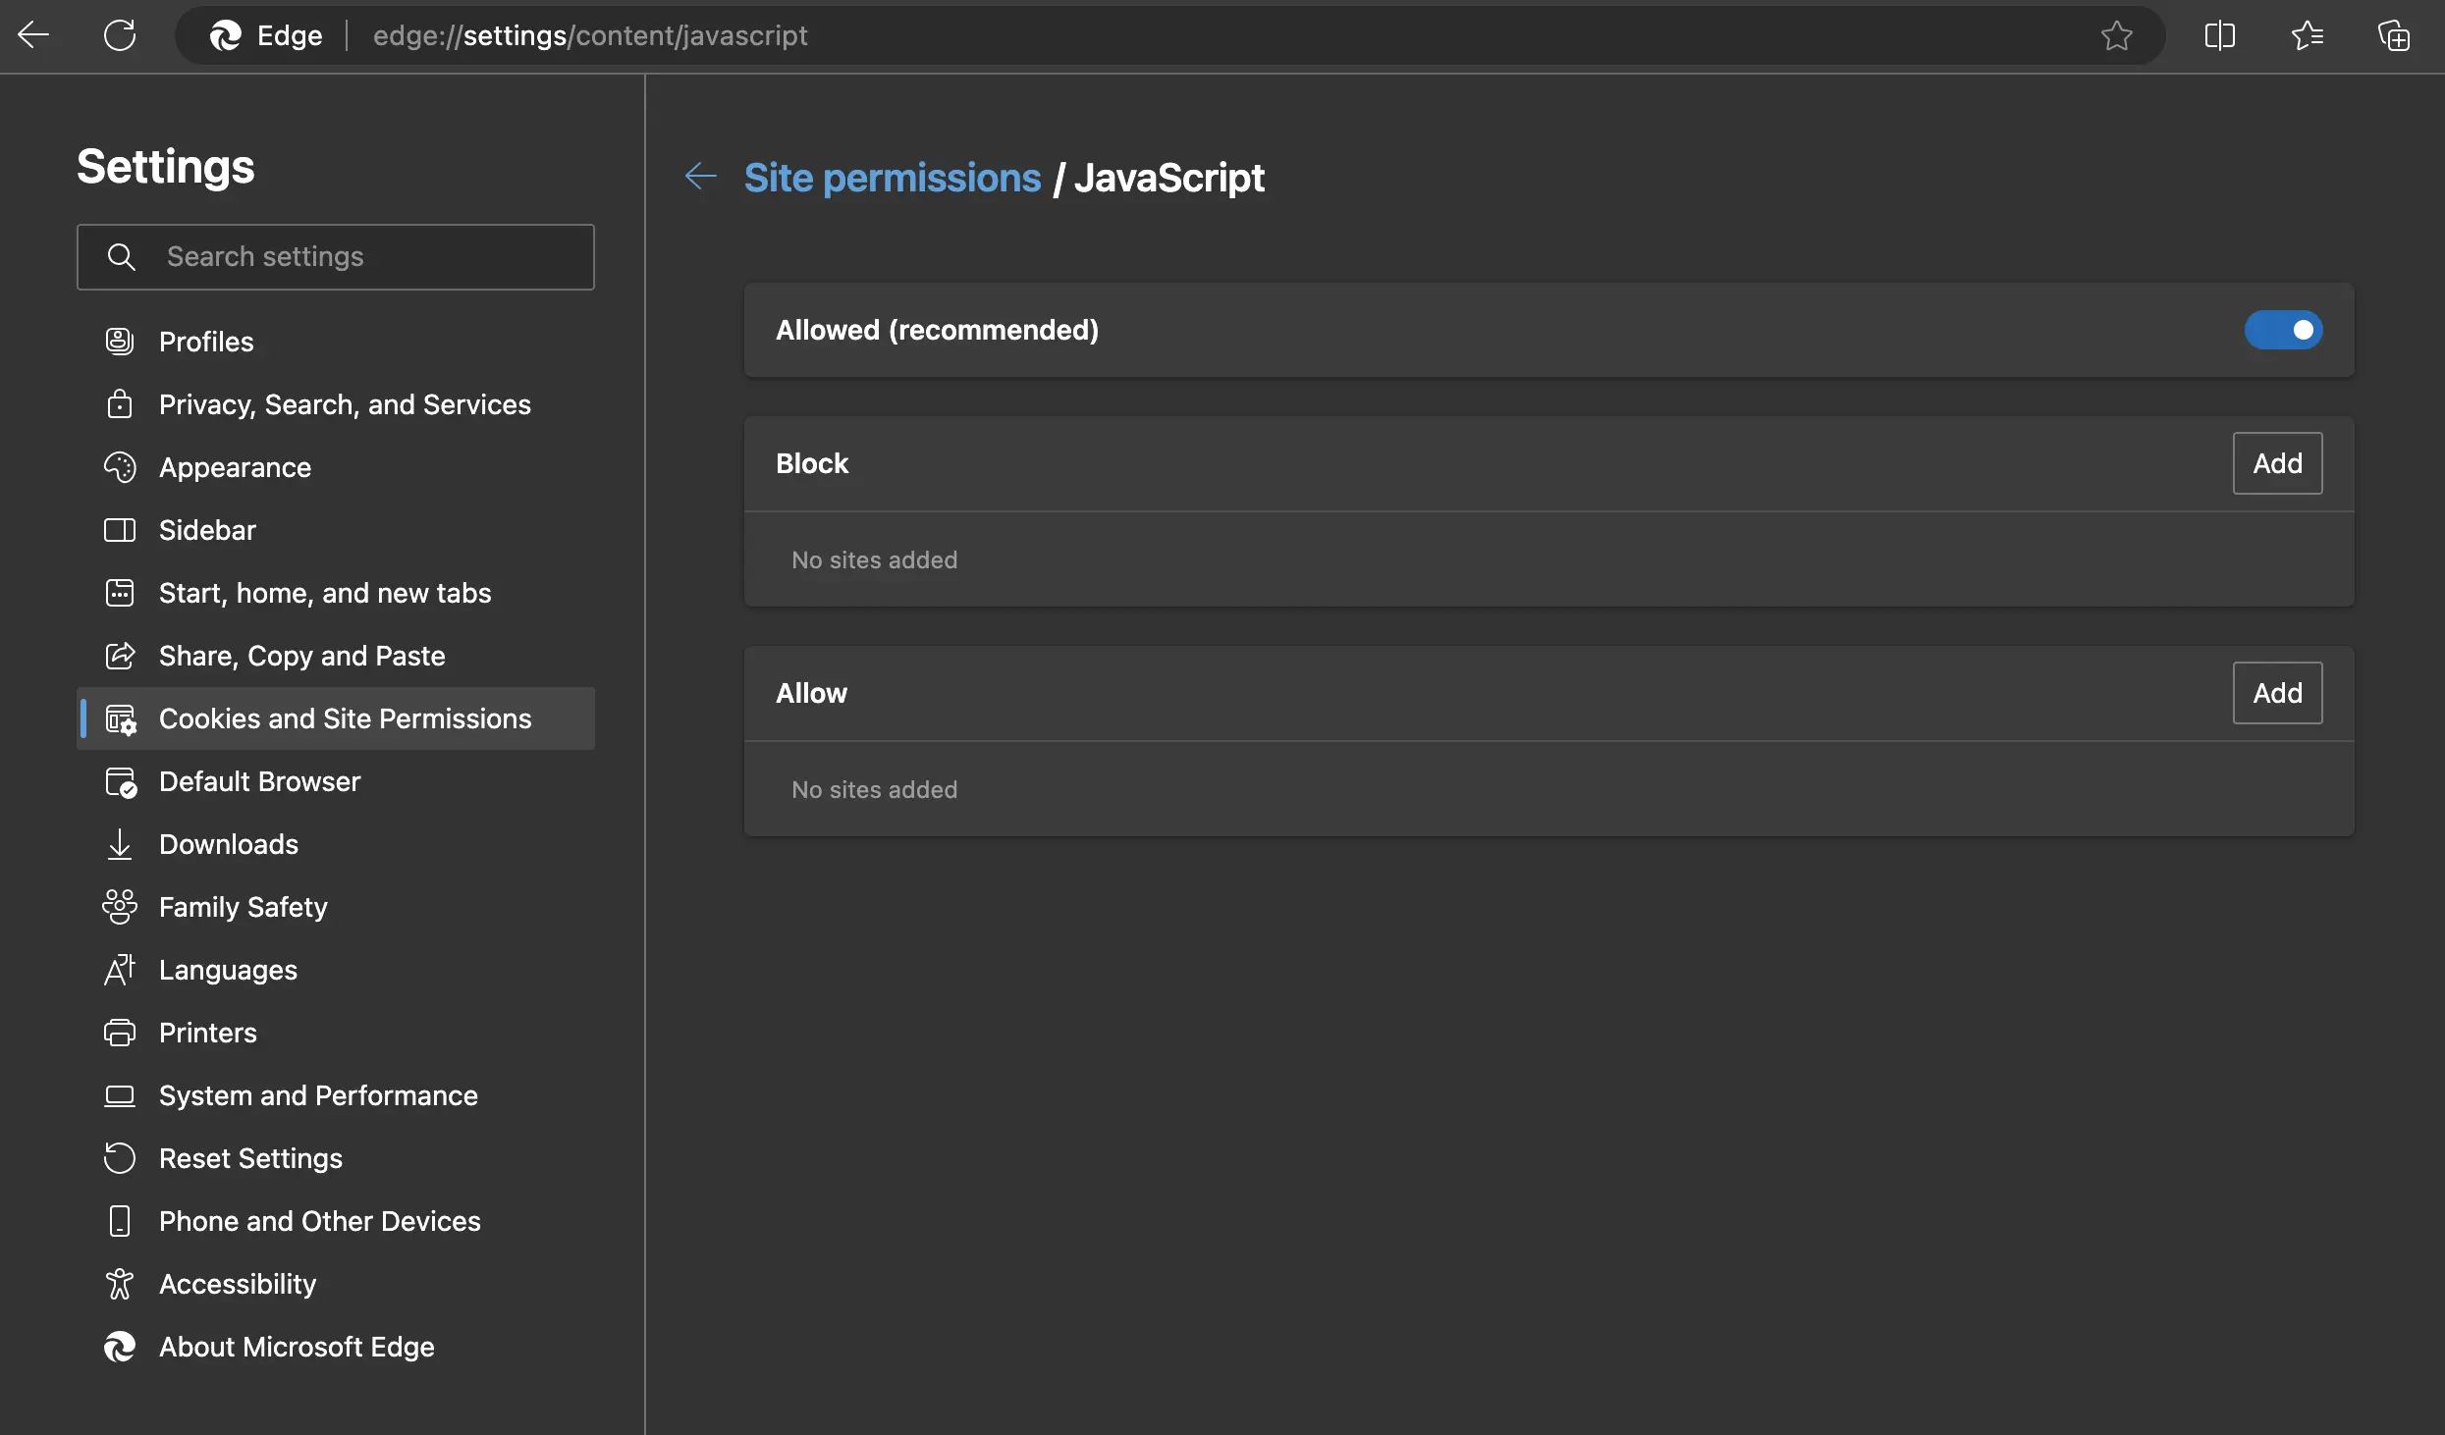Open the Edge logo icon in address bar
This screenshot has height=1435, width=2445.
(x=226, y=35)
